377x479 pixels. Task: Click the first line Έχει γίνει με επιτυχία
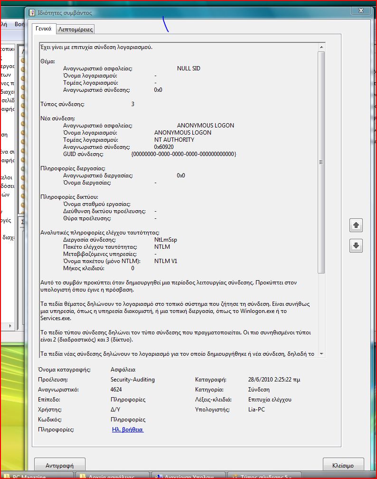pos(96,47)
